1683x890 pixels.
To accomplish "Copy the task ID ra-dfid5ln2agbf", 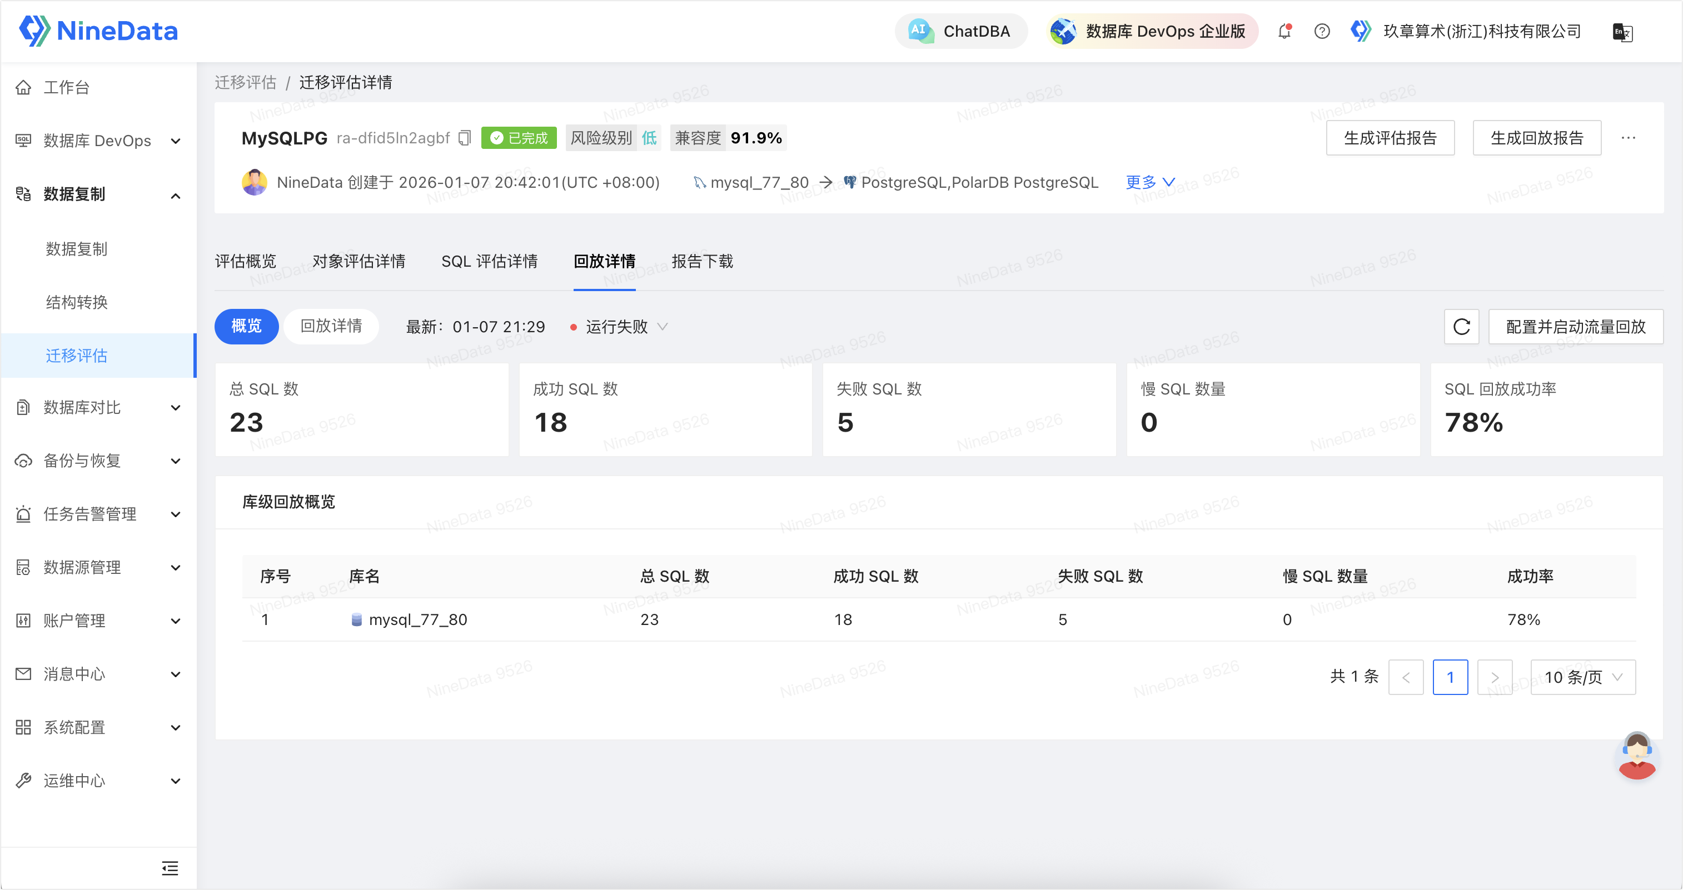I will pyautogui.click(x=465, y=138).
